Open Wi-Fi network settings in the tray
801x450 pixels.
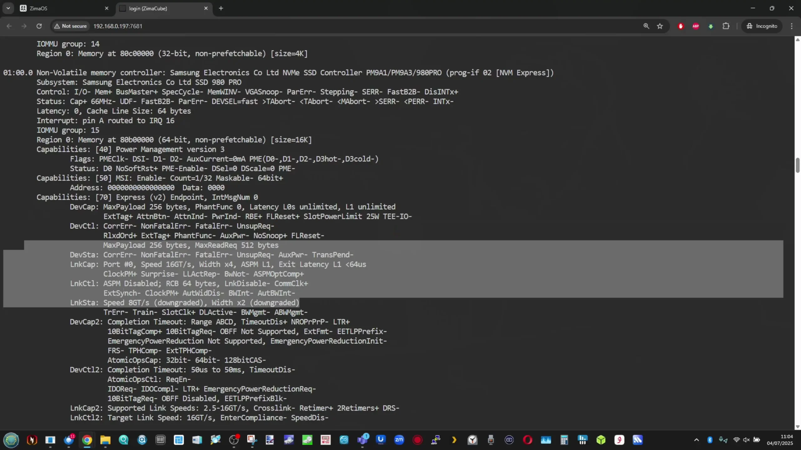737,440
